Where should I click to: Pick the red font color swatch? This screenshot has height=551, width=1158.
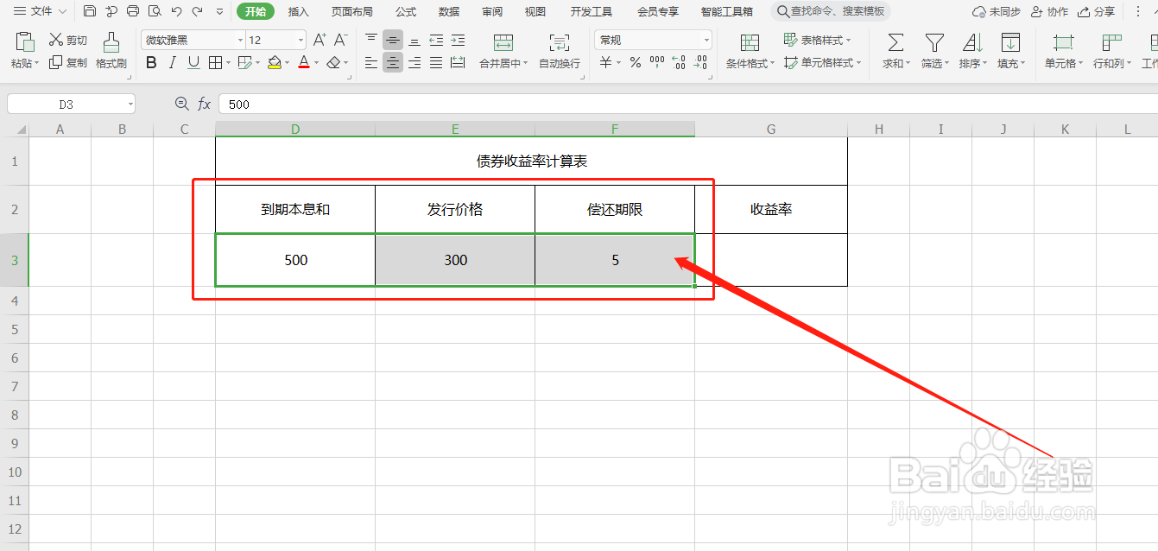coord(304,67)
